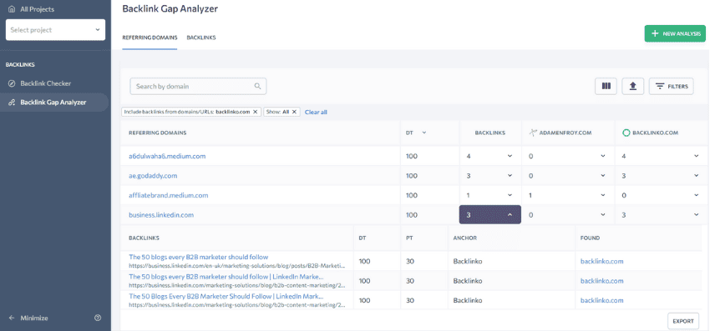Open the business.linkedin.com domain link
710x331 pixels.
coord(160,215)
